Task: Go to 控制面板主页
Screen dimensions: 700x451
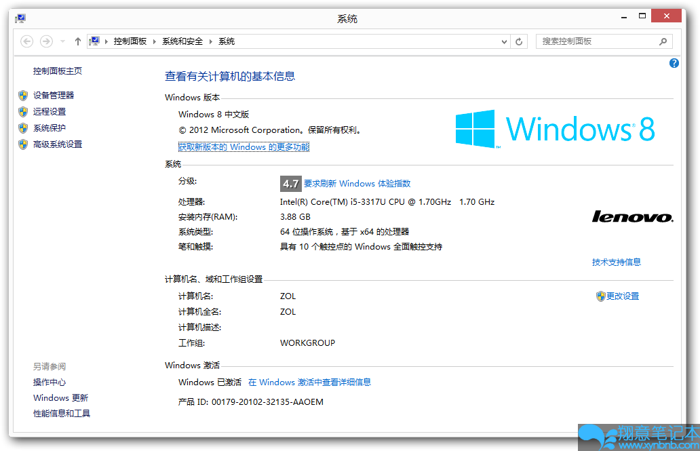Action: coord(58,71)
